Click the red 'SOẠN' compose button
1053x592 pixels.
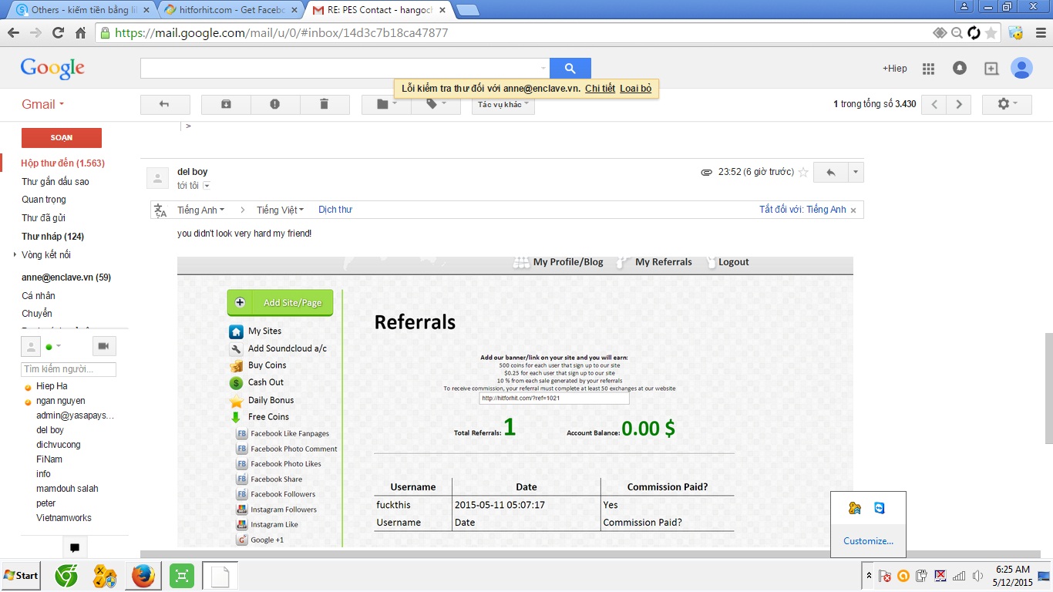point(62,138)
